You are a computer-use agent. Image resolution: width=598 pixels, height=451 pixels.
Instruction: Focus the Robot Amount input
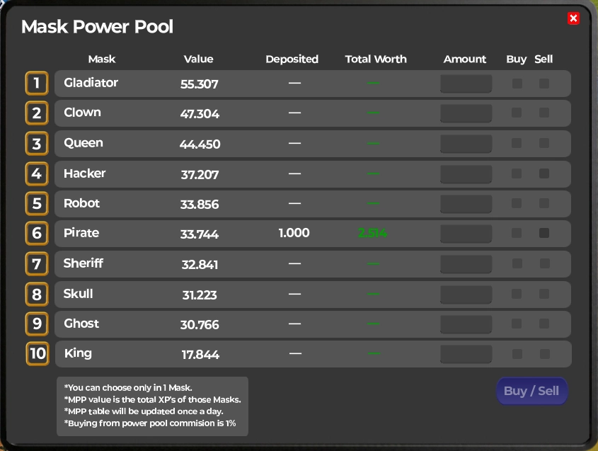466,204
